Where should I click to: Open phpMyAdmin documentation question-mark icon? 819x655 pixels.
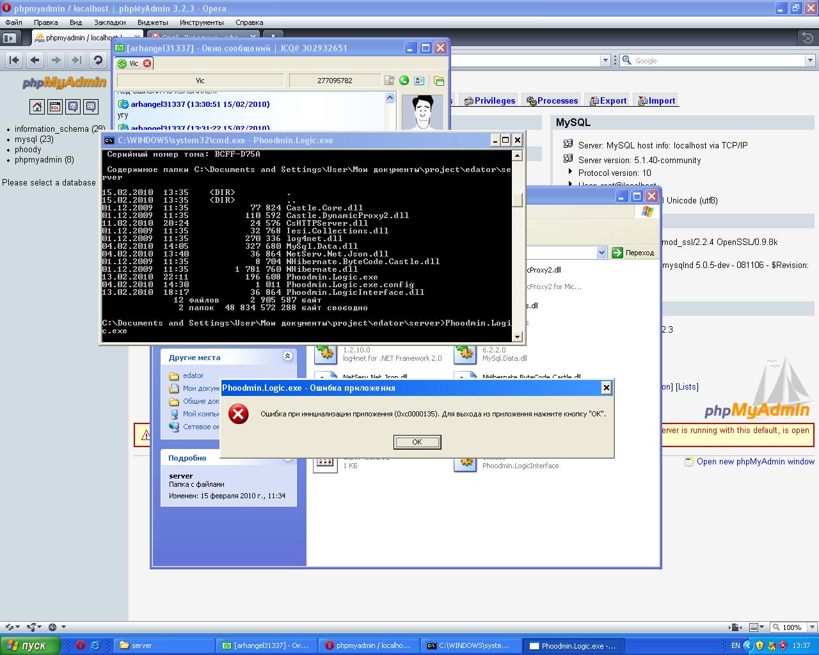pyautogui.click(x=73, y=107)
